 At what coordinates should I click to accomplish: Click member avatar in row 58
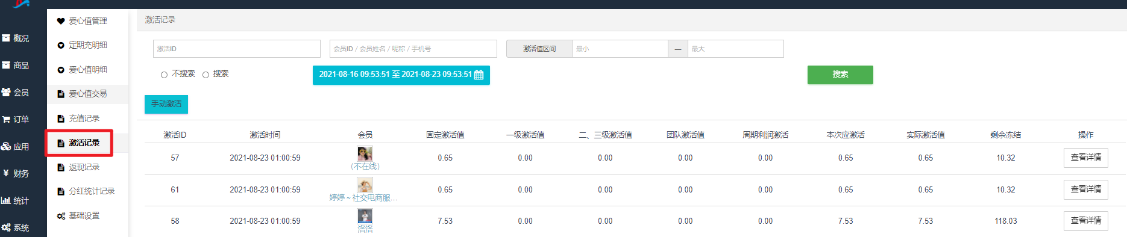pyautogui.click(x=365, y=216)
